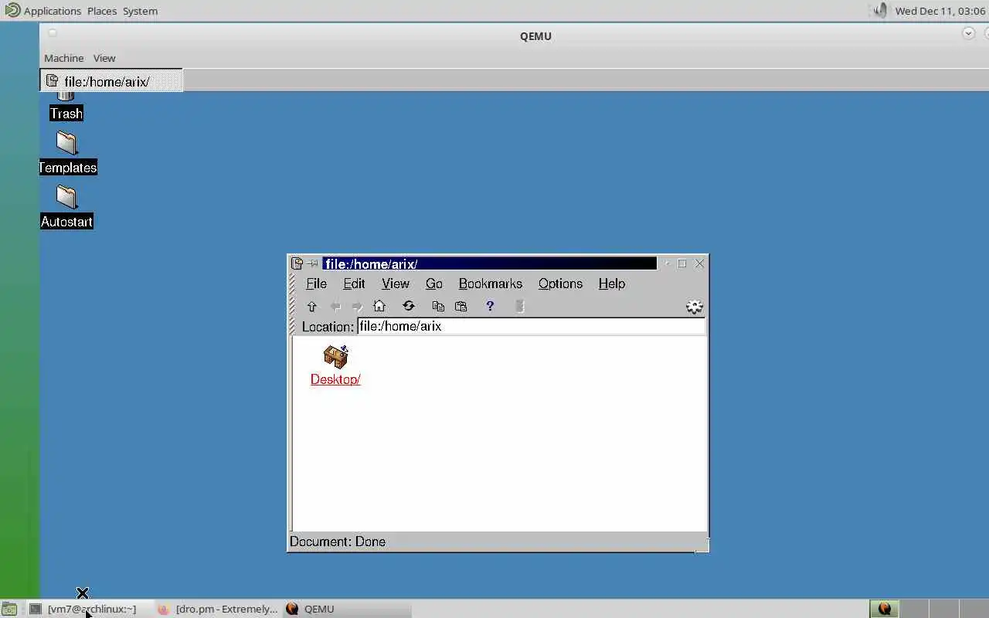Click the file manager title file:/home/arix/
Viewport: 989px width, 618px height.
click(371, 263)
